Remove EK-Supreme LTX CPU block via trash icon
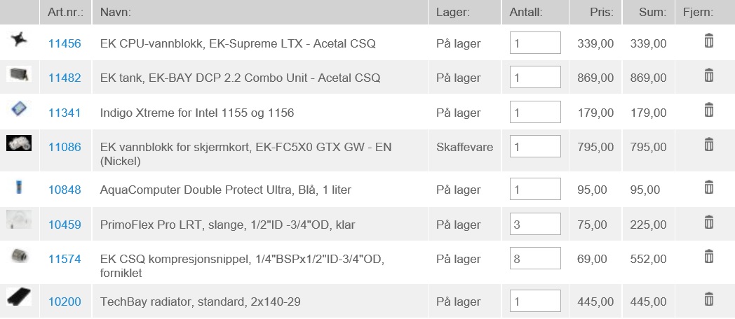The height and width of the screenshot is (319, 735). 709,41
